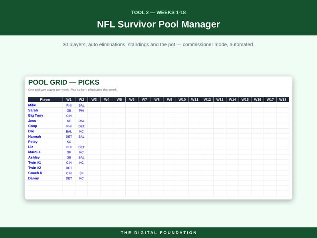Select player name Marcus
The width and height of the screenshot is (317, 238).
(x=34, y=152)
